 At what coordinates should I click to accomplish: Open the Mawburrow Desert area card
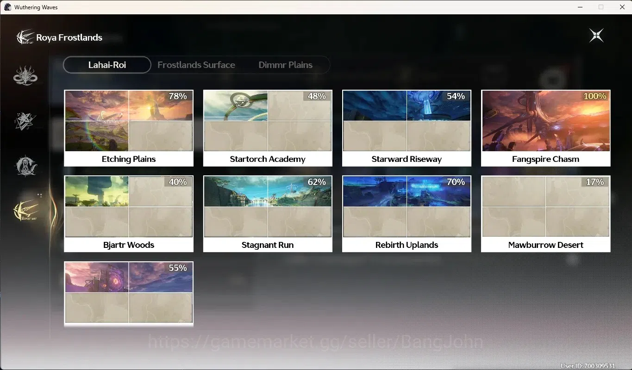[x=546, y=214]
